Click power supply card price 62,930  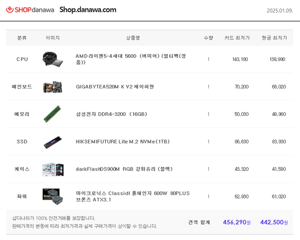(242, 197)
